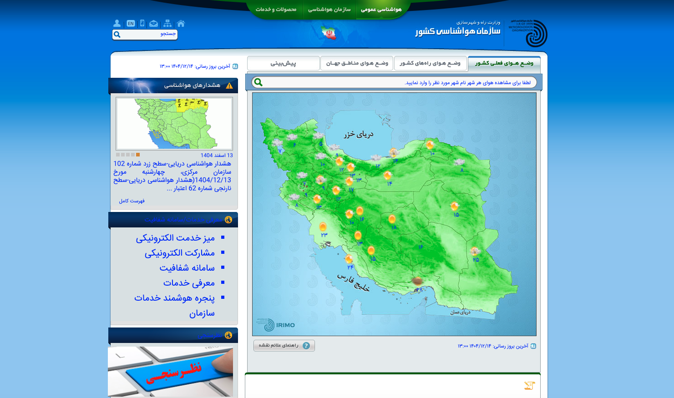Open the sitemap icon in header
The height and width of the screenshot is (398, 674).
167,23
